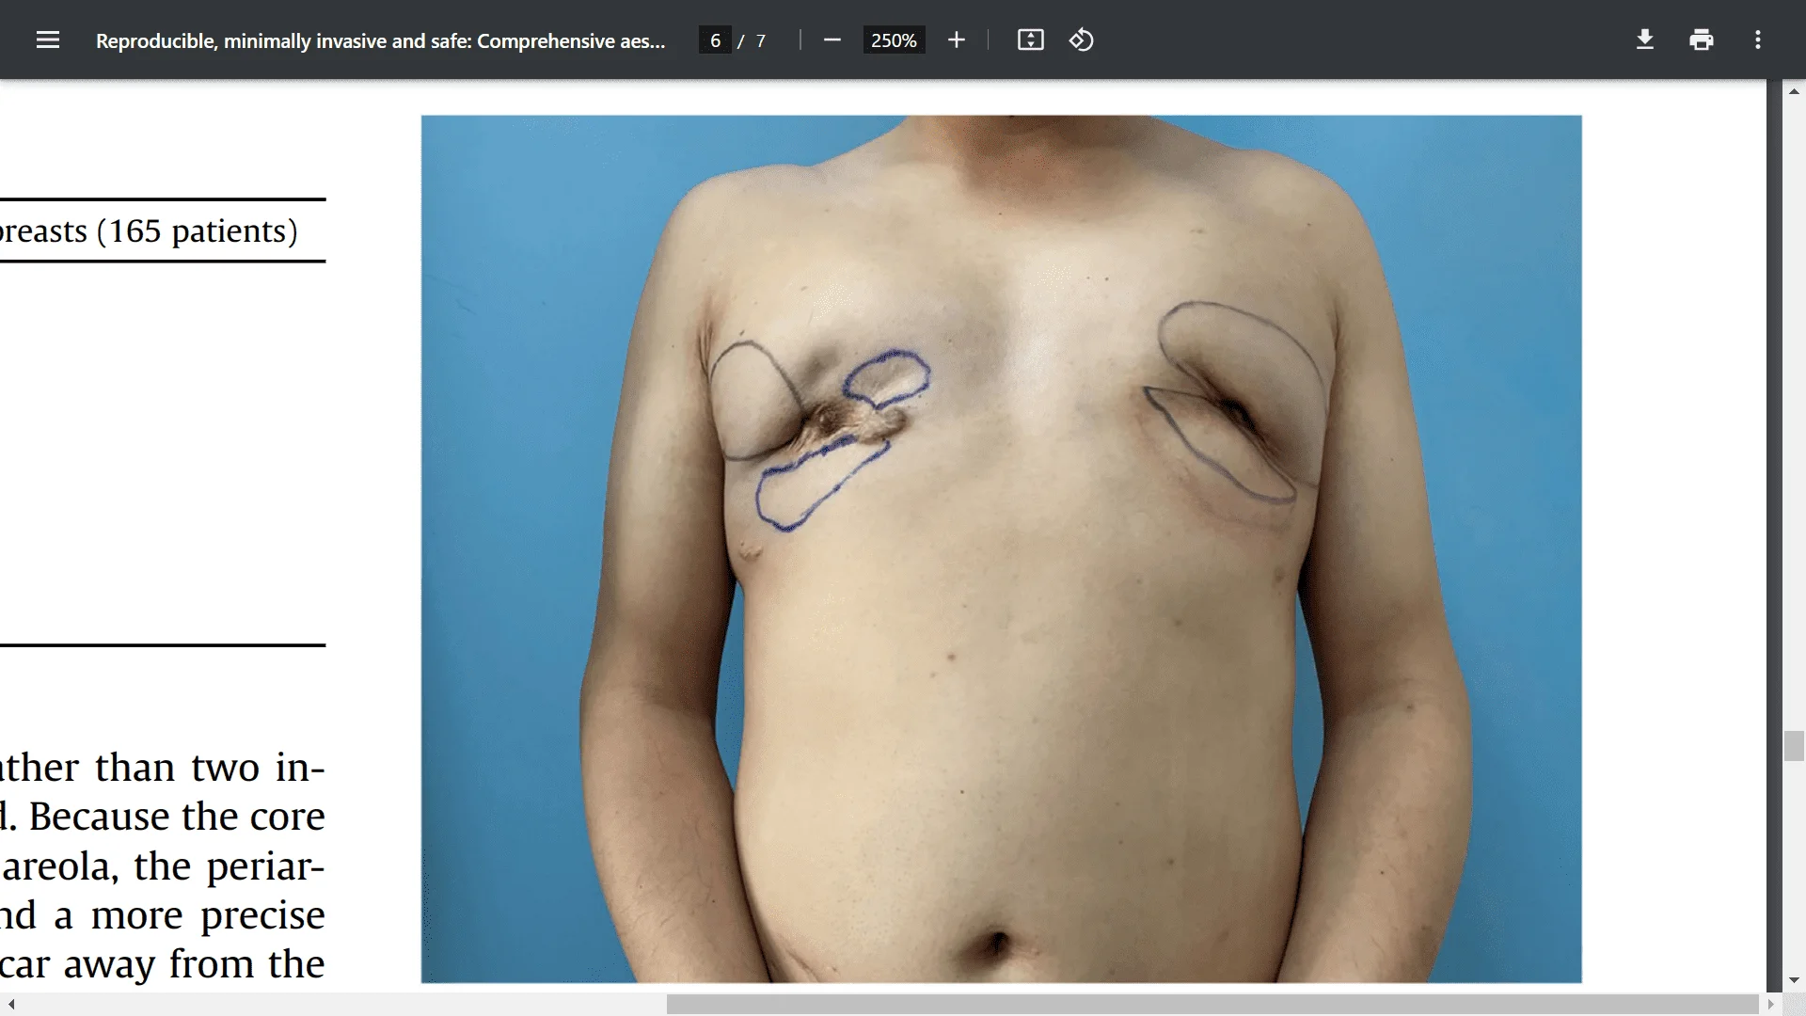Click the document title text
The image size is (1806, 1016).
click(380, 40)
